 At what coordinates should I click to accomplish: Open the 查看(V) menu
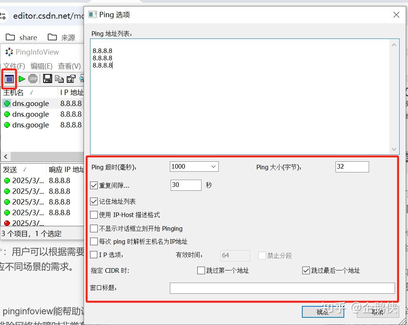click(x=69, y=66)
